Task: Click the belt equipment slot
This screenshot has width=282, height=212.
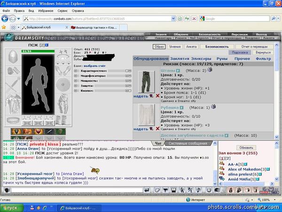Action: point(13,120)
